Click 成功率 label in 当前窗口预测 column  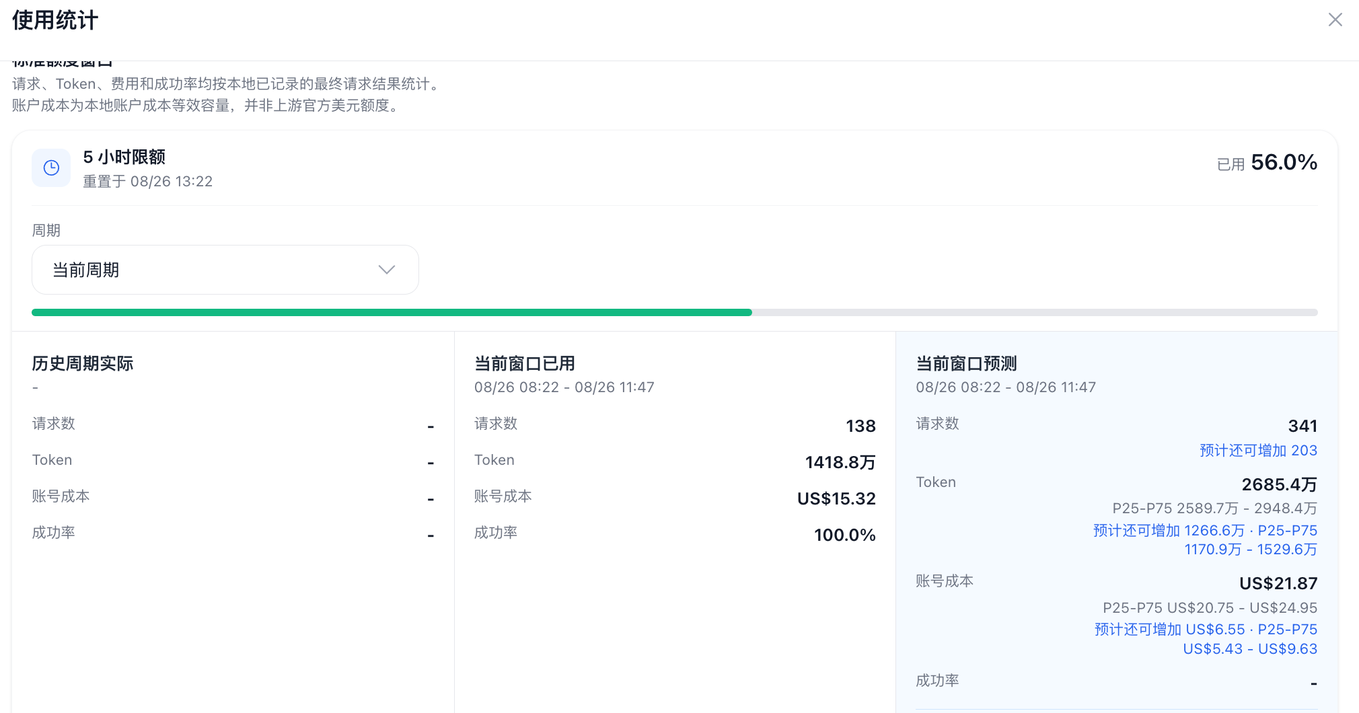(937, 681)
